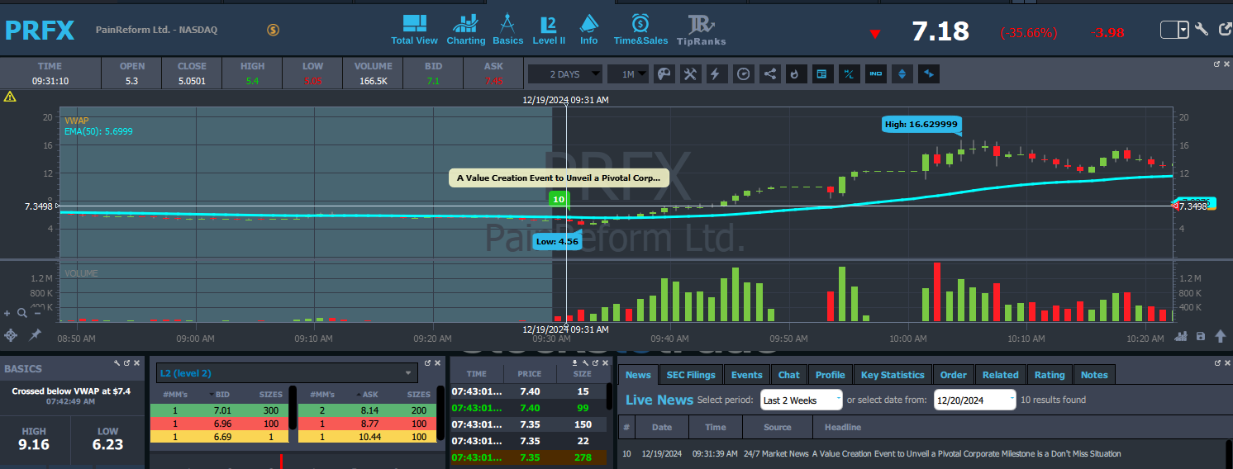Screen dimensions: 1233x469
Task: Toggle the blue up-down arrows icon
Action: click(902, 74)
